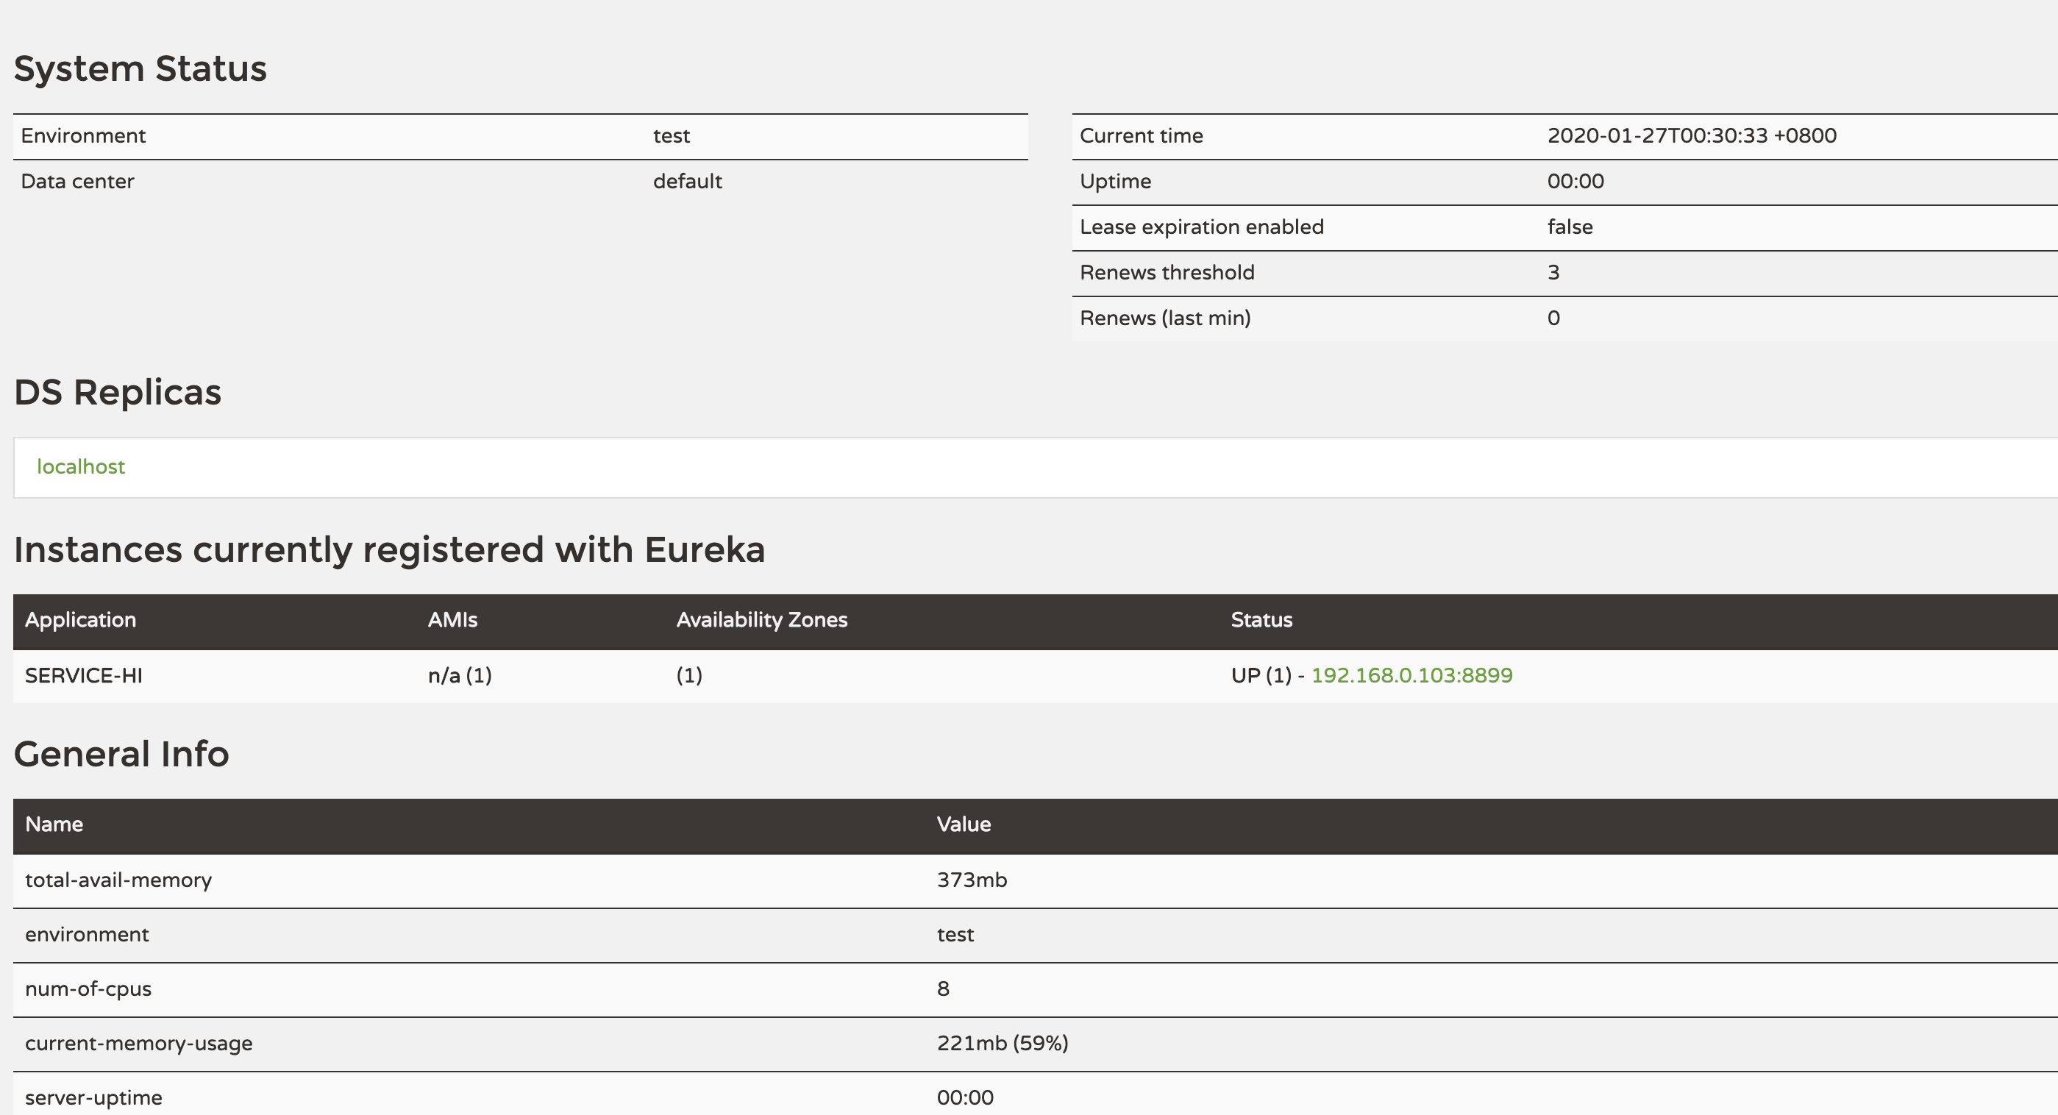
Task: Click the Name column header in General Info
Action: point(54,824)
